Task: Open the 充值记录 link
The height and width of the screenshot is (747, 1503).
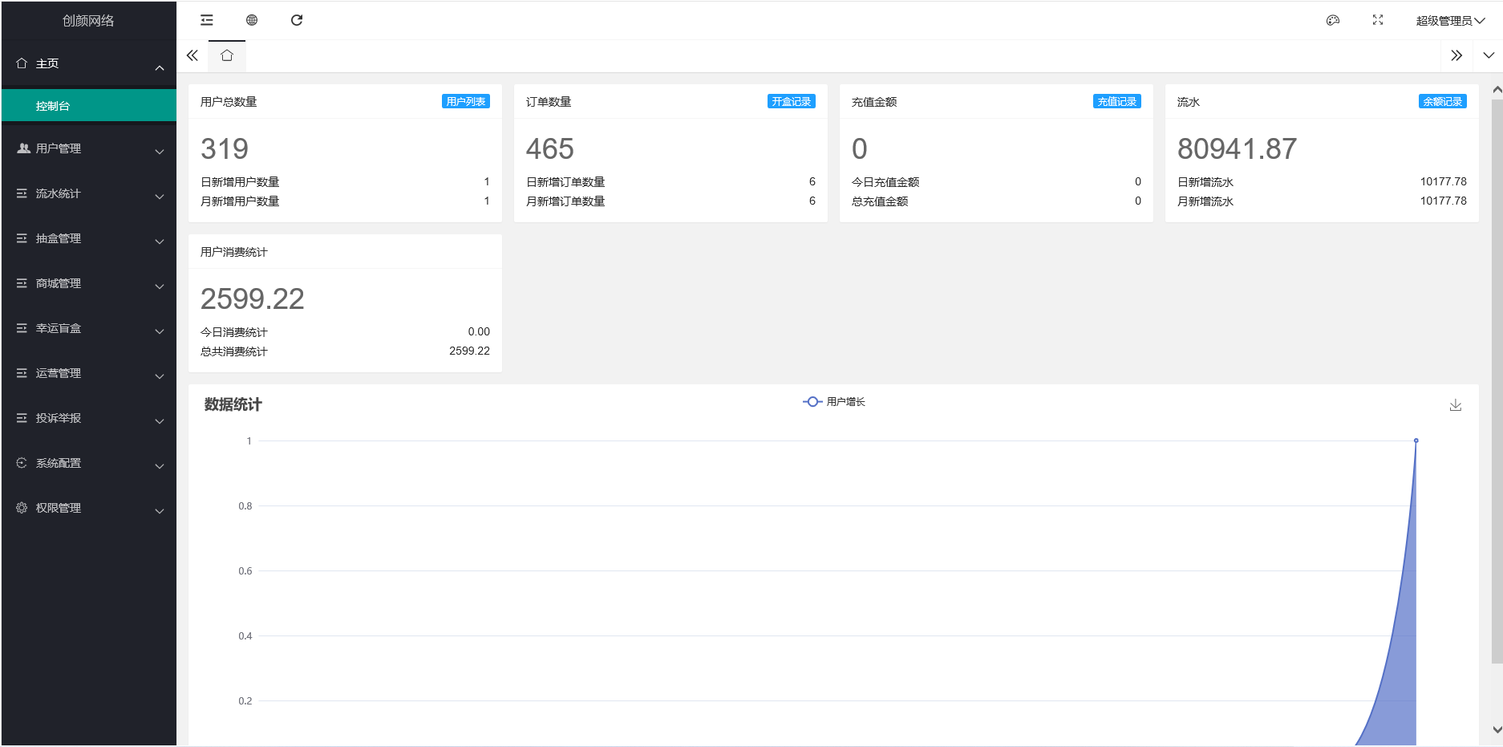Action: pyautogui.click(x=1116, y=102)
